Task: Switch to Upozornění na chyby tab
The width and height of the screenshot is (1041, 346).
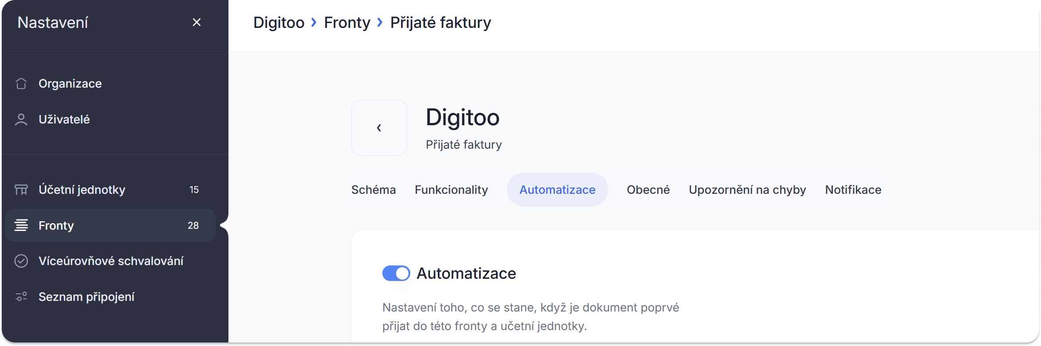Action: click(x=747, y=190)
